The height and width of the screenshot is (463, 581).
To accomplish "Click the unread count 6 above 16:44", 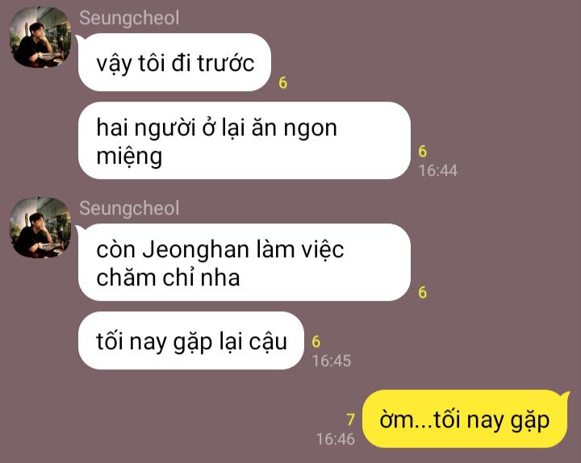I will [x=422, y=151].
